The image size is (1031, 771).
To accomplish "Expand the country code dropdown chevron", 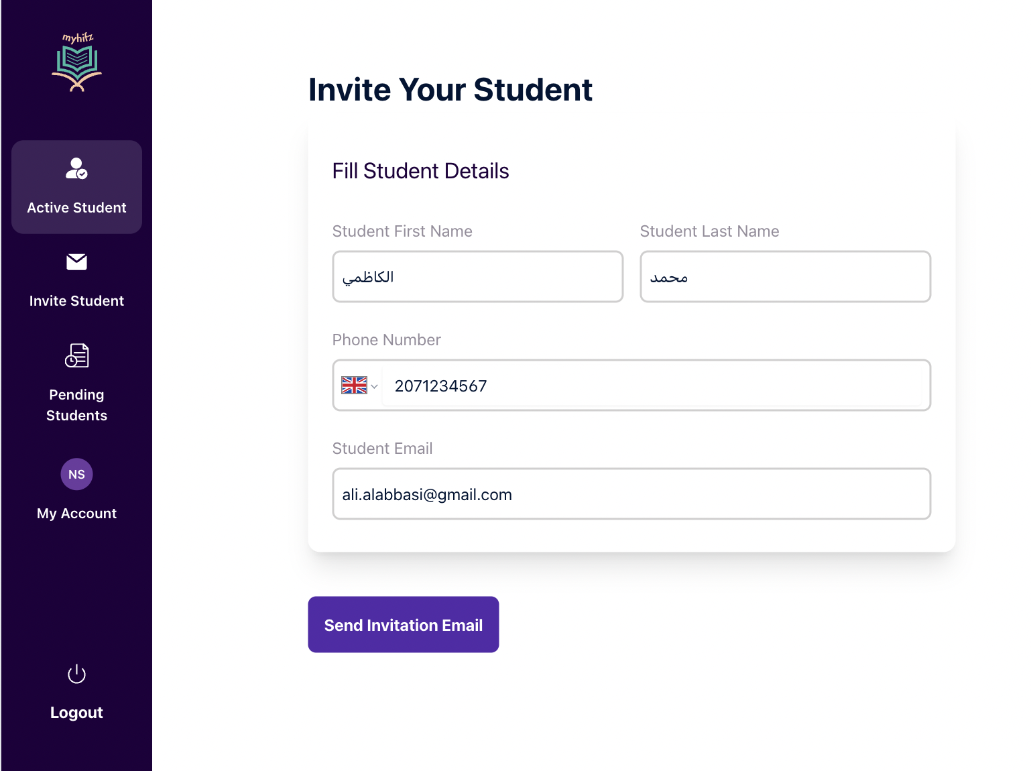I will [x=375, y=386].
